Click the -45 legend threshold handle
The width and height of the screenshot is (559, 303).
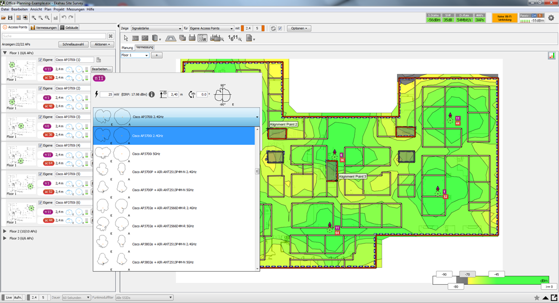tap(496, 274)
